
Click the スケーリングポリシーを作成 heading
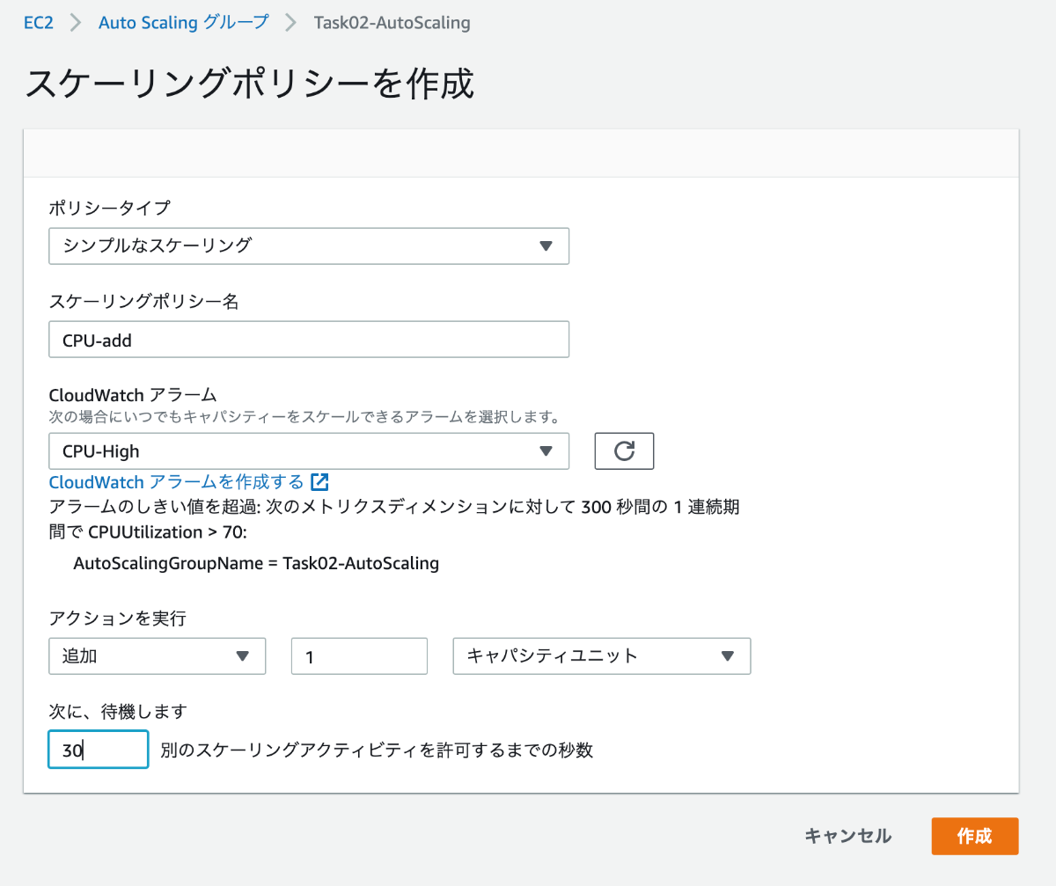click(250, 84)
